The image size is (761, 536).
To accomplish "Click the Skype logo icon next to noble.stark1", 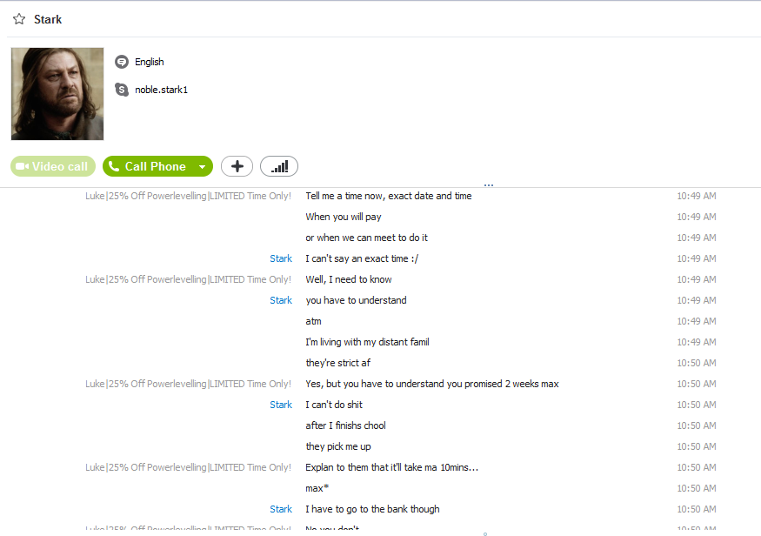I will click(x=122, y=90).
